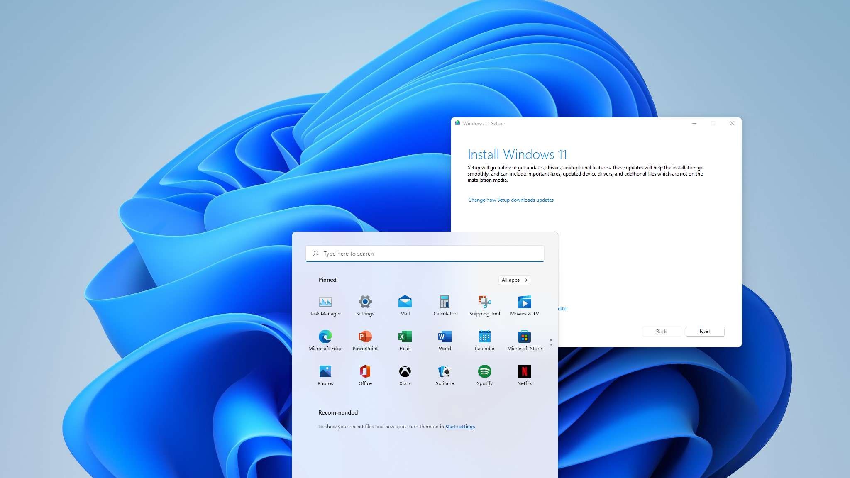This screenshot has width=850, height=478.
Task: Open Change how Setup downloads updates link
Action: [511, 200]
